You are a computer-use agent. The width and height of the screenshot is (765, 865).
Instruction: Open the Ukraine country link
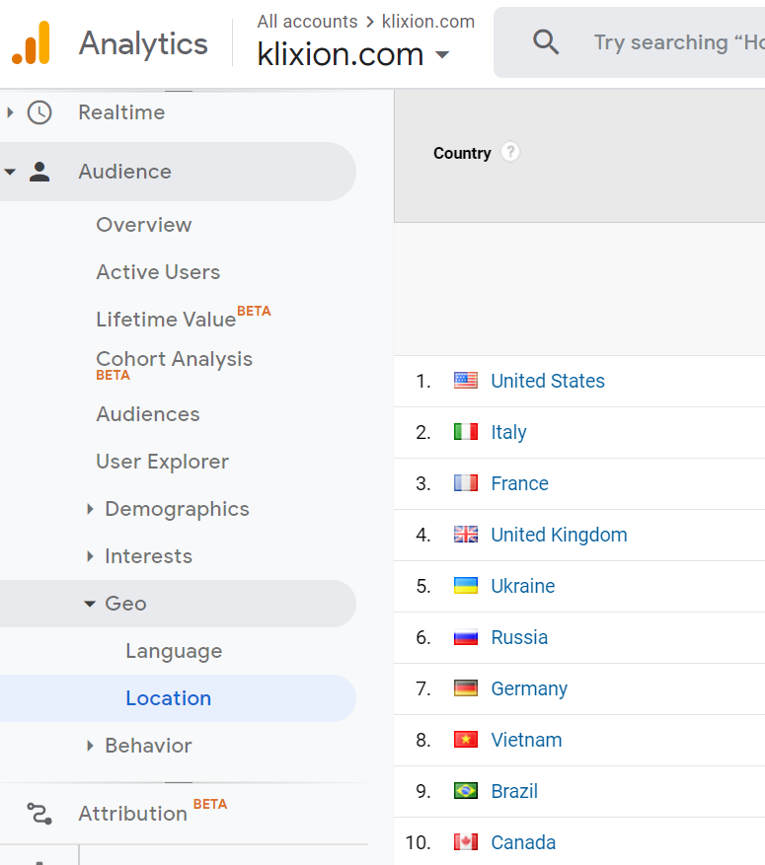523,586
